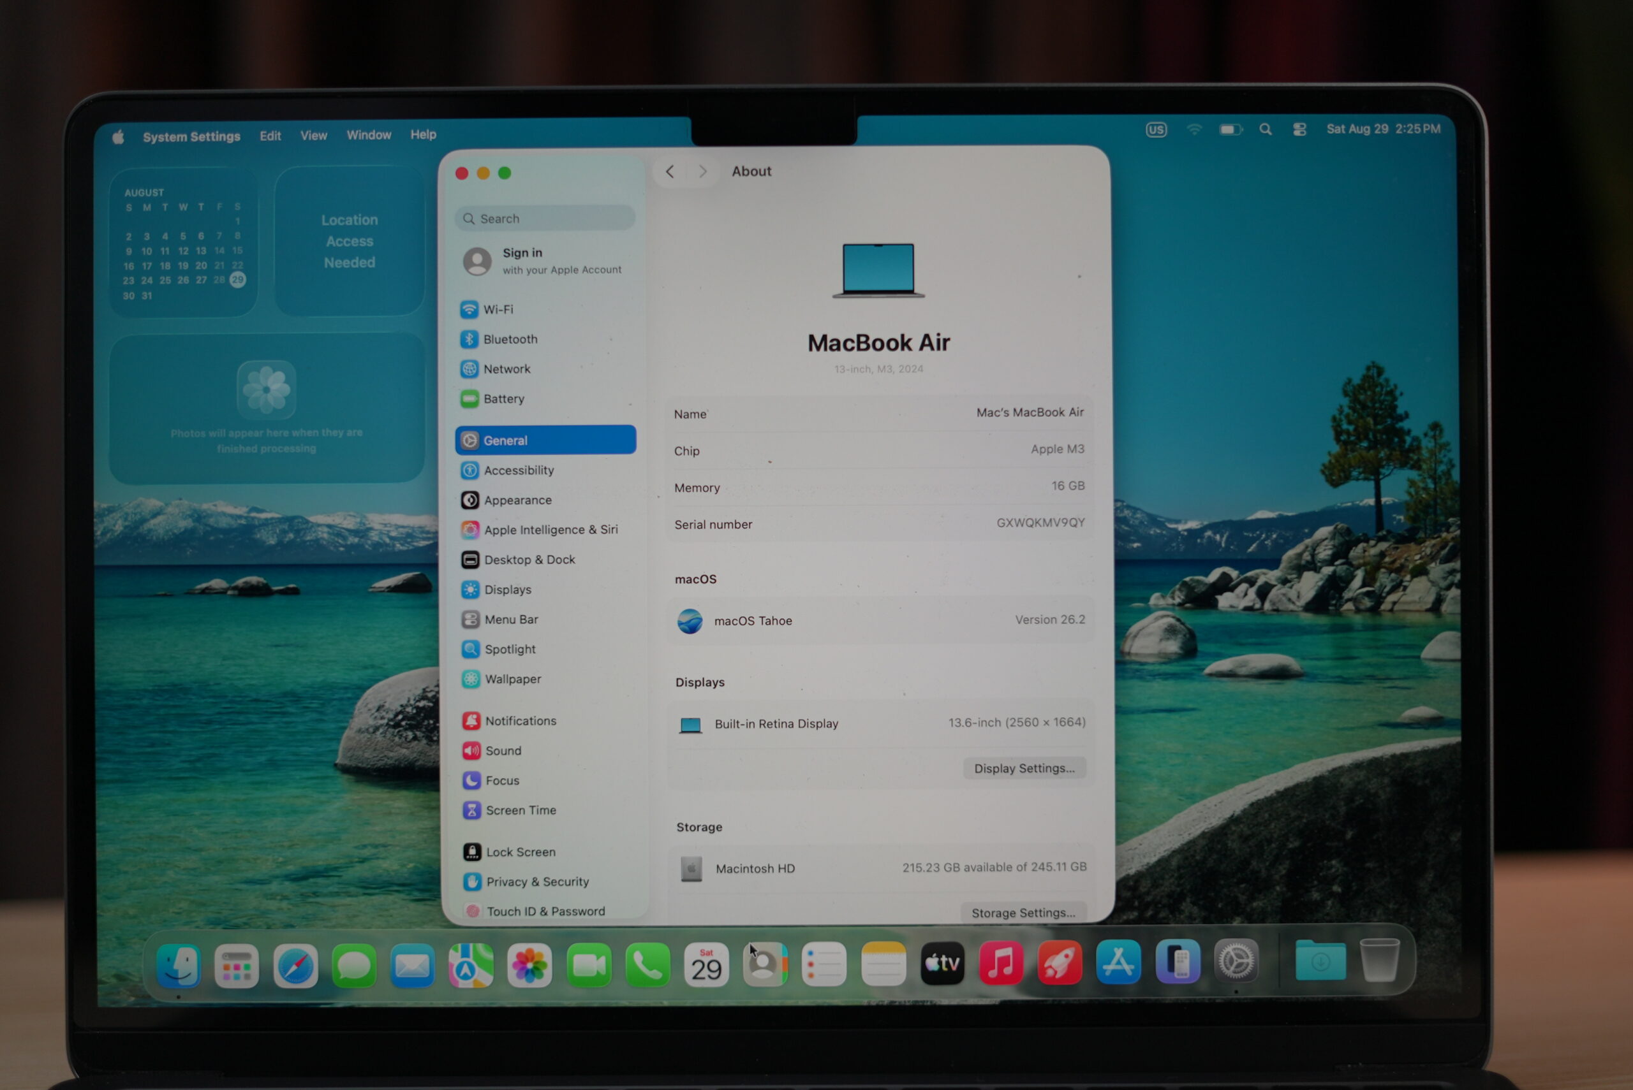Select the General sidebar item
The width and height of the screenshot is (1633, 1090).
click(545, 440)
